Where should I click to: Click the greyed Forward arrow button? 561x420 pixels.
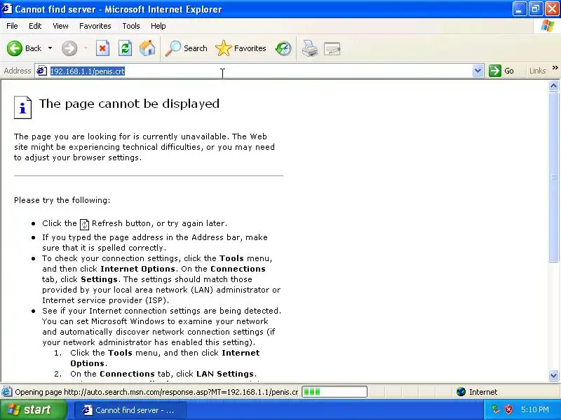coord(69,48)
